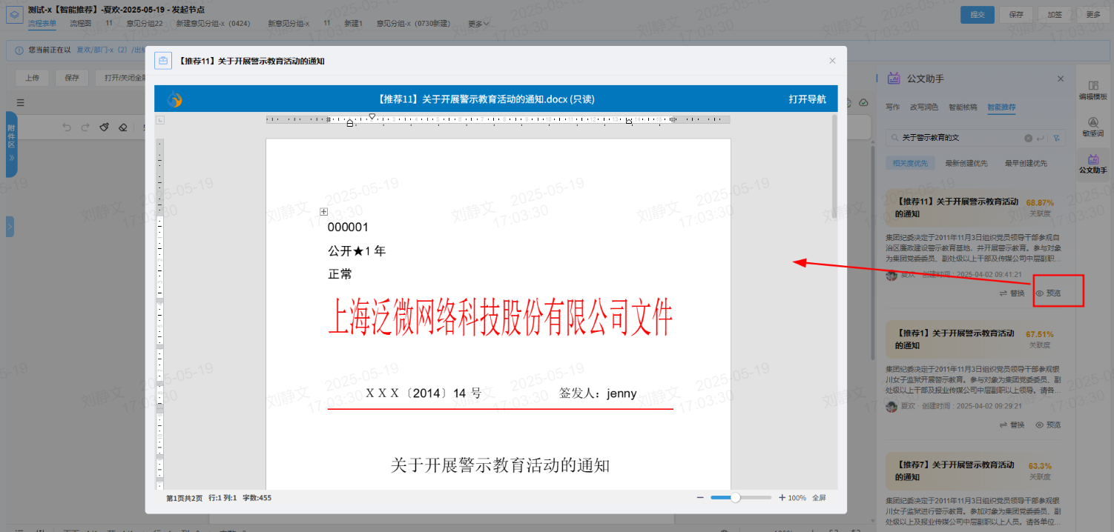This screenshot has width=1114, height=532.
Task: Switch to the 智能核稿 assistant tab
Action: point(963,107)
